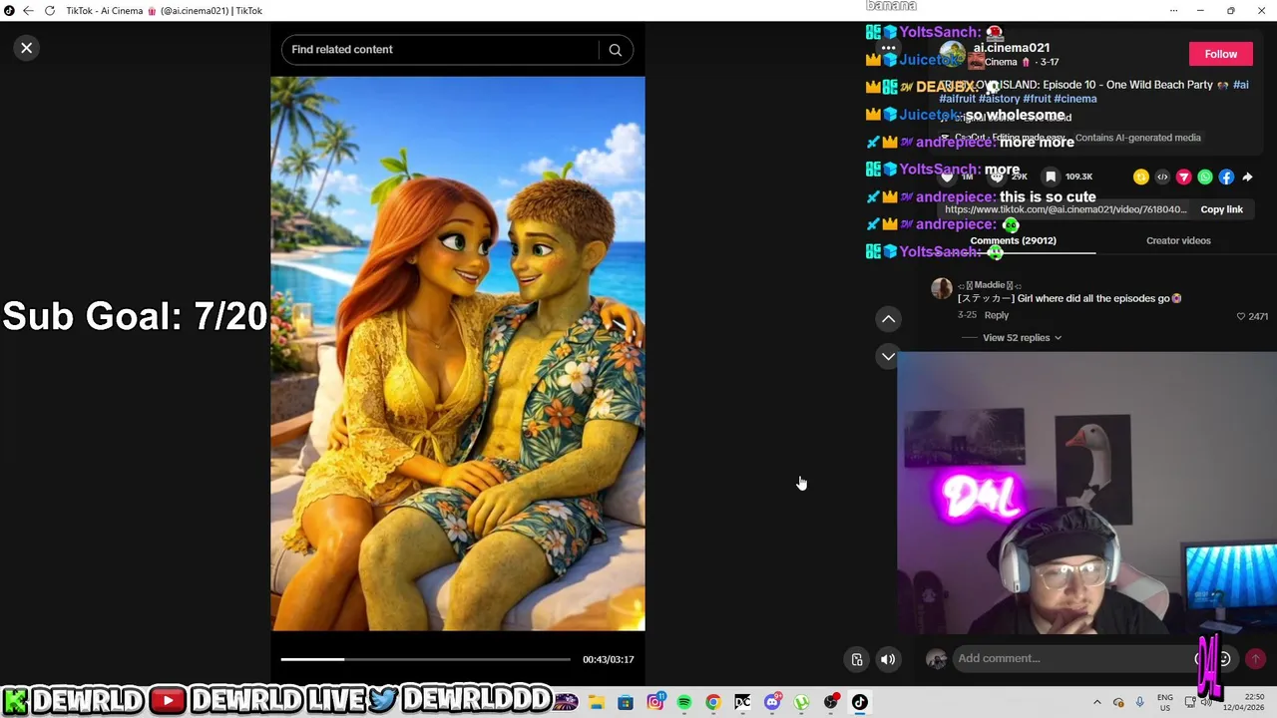Click the Copy link button

pos(1221,209)
